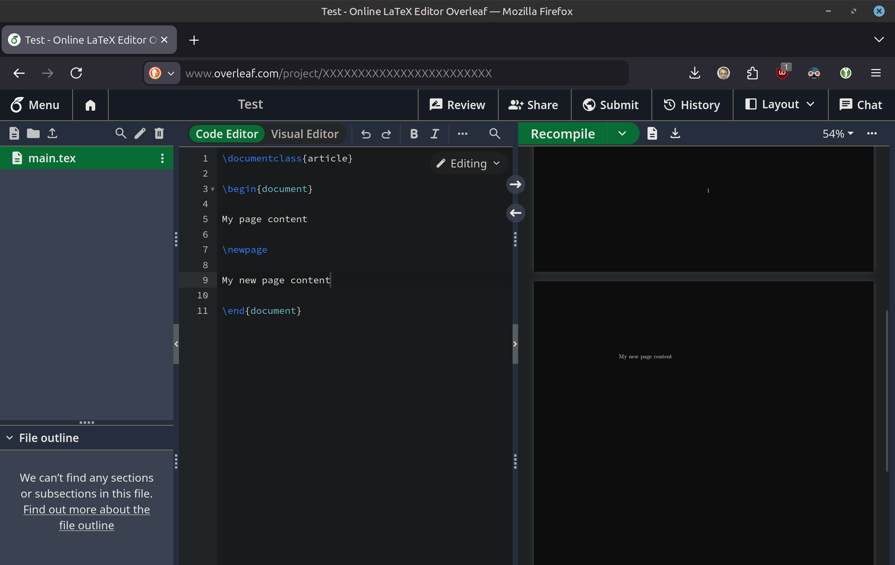
Task: Go to code location in PDF arrow
Action: (515, 184)
